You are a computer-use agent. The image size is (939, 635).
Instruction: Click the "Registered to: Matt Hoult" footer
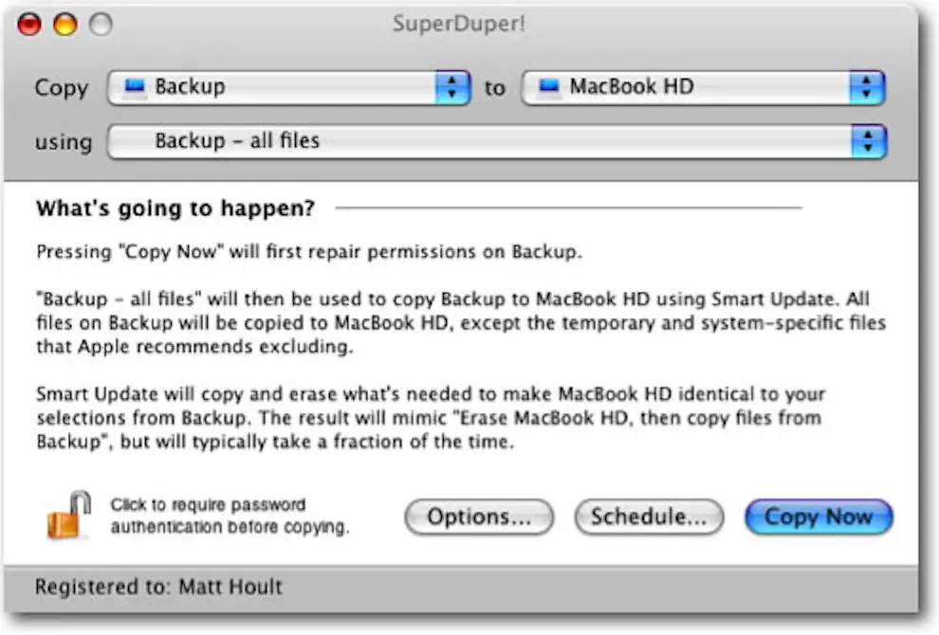point(157,587)
